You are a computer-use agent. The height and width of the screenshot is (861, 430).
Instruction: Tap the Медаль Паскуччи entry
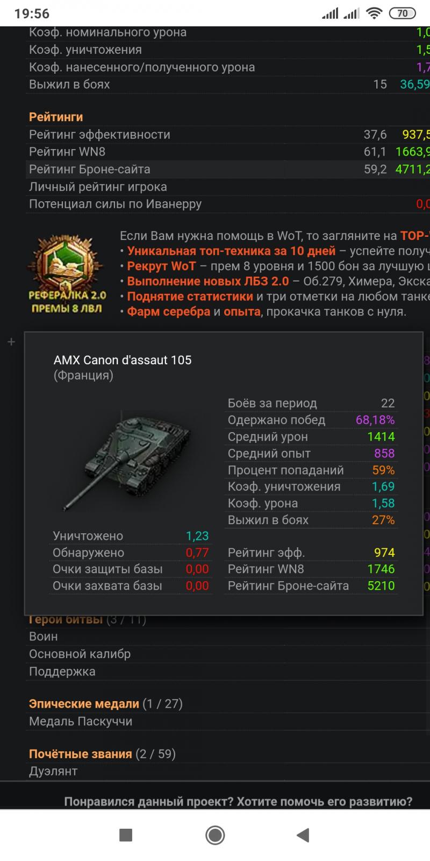coord(81,722)
